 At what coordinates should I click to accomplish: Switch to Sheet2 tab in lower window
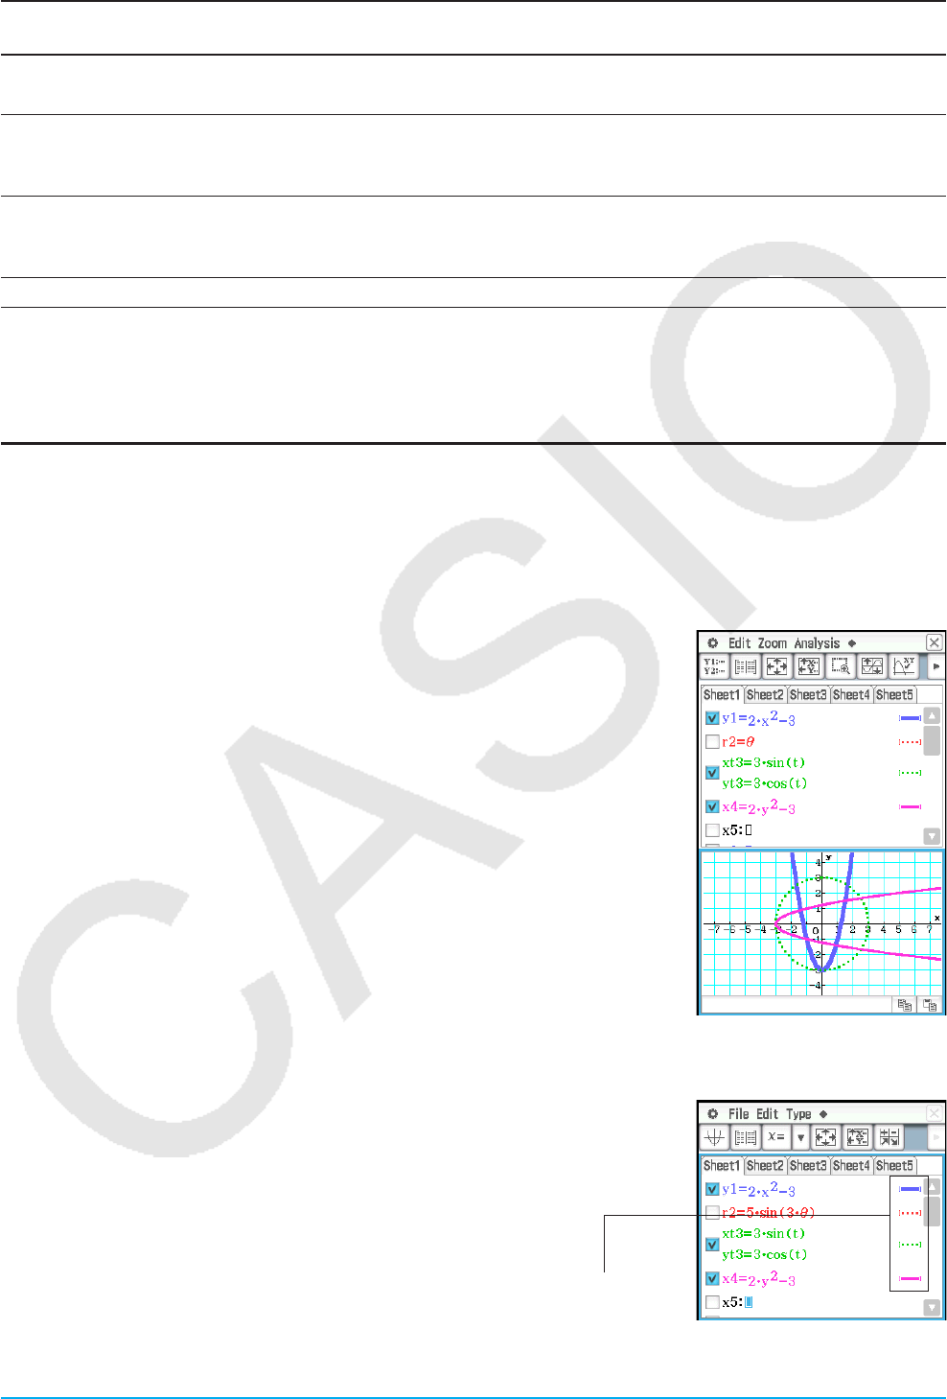click(x=765, y=1165)
